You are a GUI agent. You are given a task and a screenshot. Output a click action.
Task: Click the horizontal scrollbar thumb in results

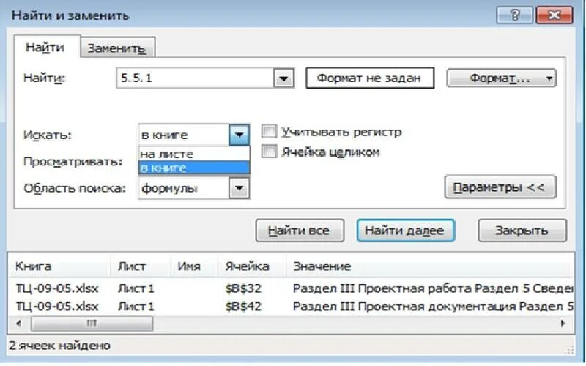coord(92,324)
